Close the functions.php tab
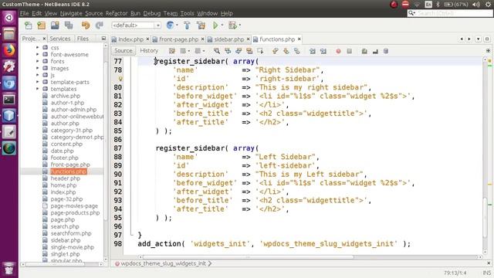This screenshot has width=494, height=278. tap(299, 39)
